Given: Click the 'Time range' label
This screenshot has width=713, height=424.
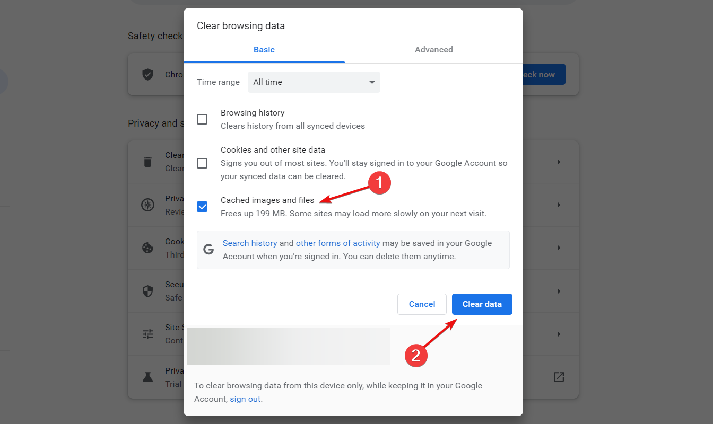Looking at the screenshot, I should coord(218,82).
